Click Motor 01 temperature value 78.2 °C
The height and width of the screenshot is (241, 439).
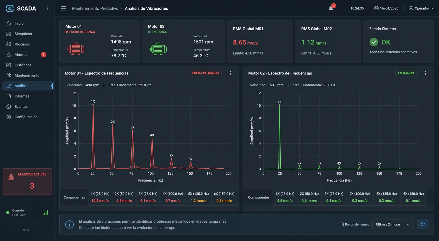tap(118, 56)
